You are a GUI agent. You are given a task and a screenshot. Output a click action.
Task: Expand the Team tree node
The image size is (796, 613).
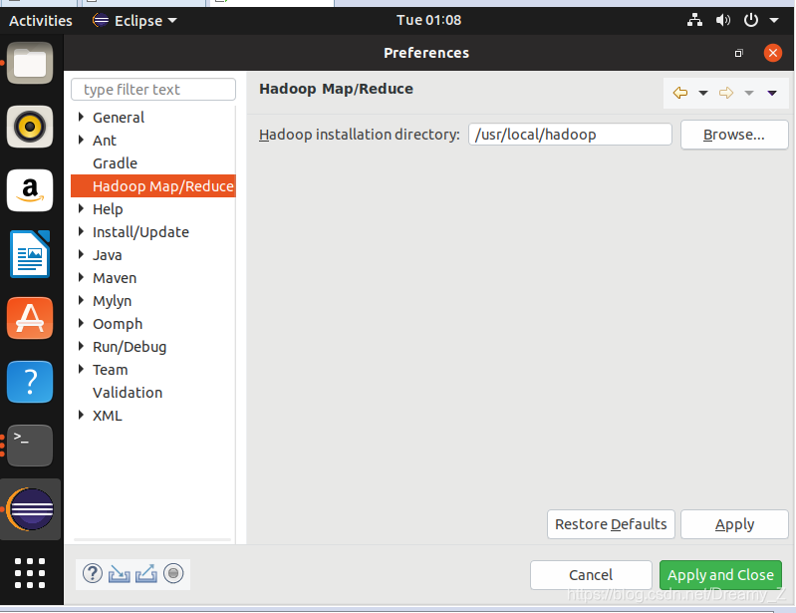[x=81, y=369]
